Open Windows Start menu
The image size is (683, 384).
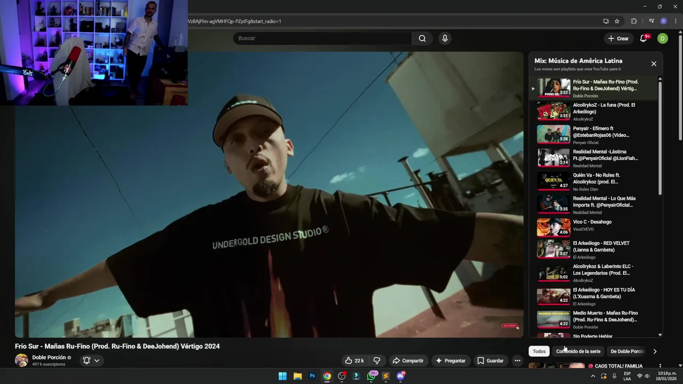(283, 376)
